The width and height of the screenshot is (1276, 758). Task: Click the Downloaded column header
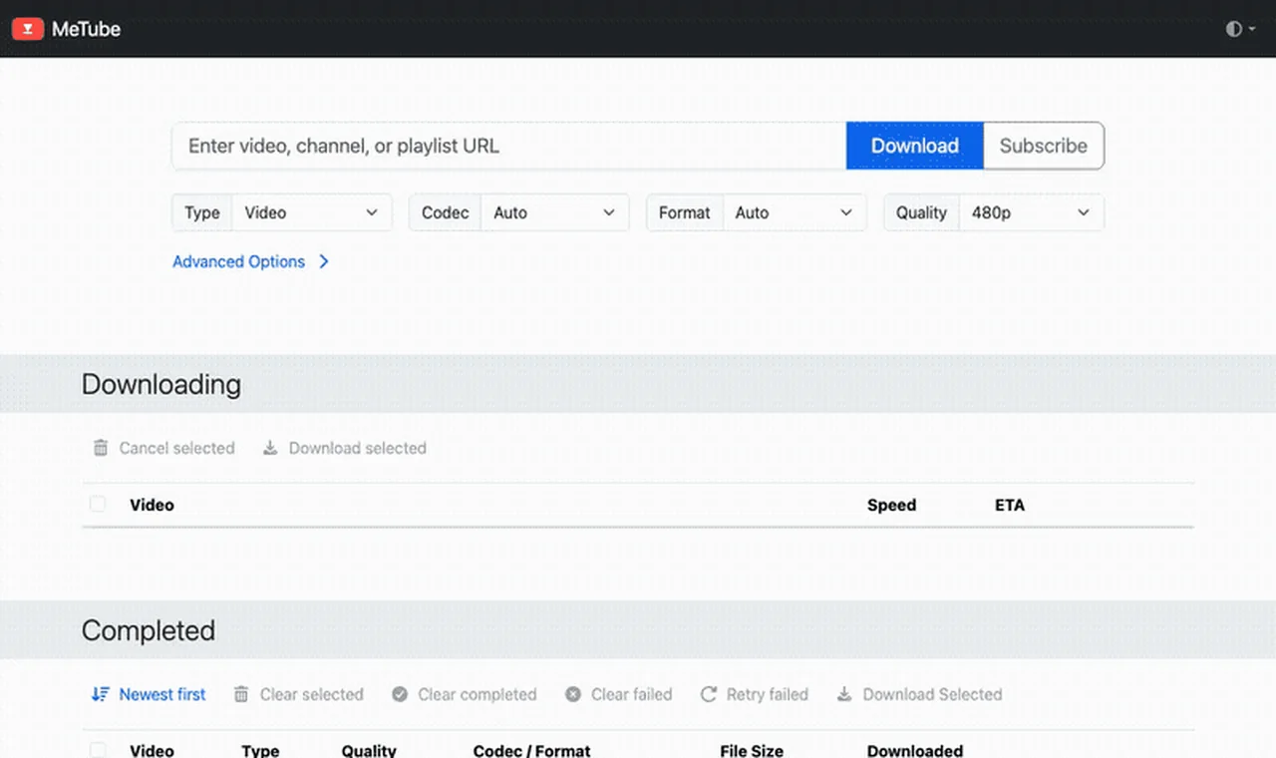[x=915, y=750]
